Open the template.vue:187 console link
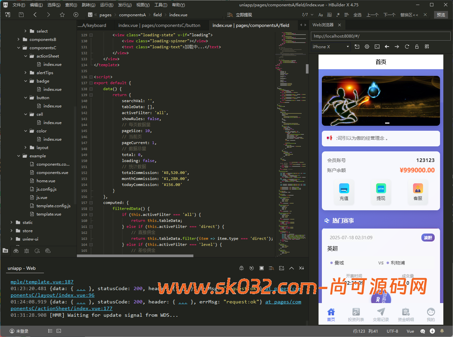Viewport: 453px width, 337px height. (x=42, y=282)
